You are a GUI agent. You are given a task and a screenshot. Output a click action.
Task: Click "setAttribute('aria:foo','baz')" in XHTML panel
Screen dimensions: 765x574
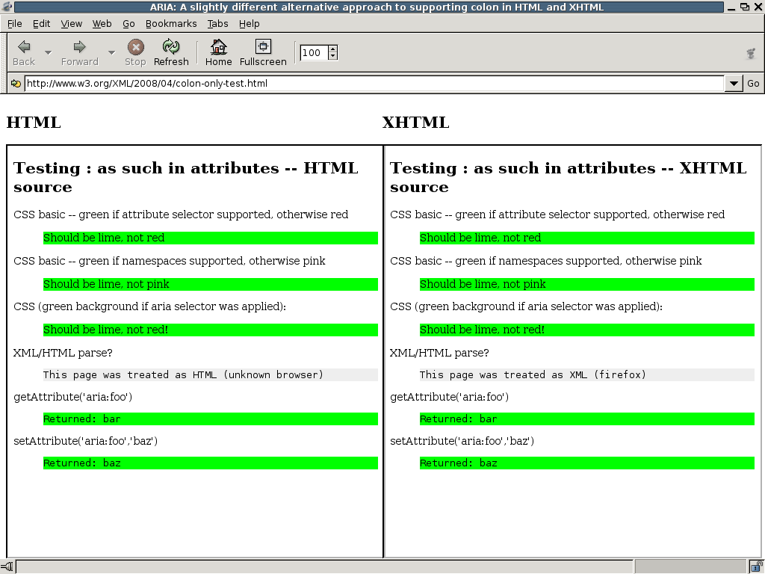point(462,441)
